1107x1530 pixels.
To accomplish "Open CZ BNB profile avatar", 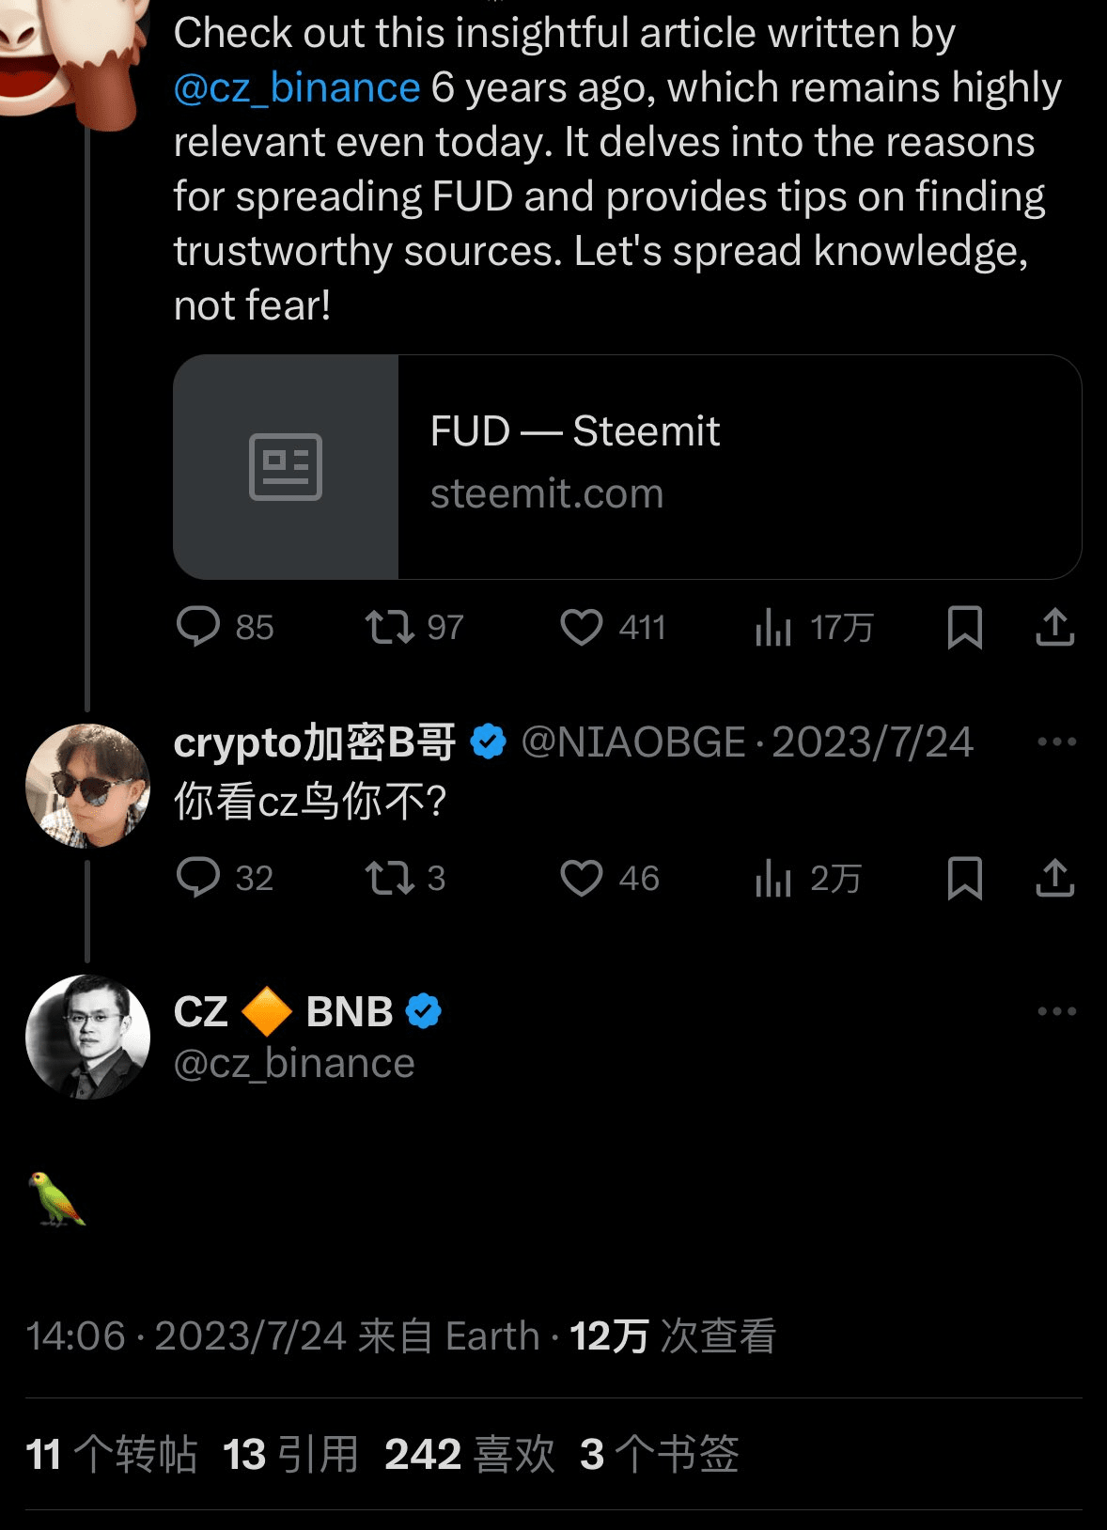I will [87, 1037].
